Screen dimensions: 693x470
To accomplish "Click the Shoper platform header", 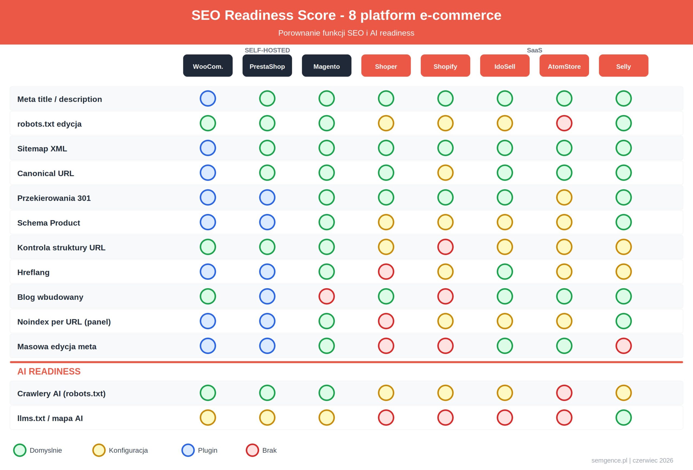I will 386,65.
